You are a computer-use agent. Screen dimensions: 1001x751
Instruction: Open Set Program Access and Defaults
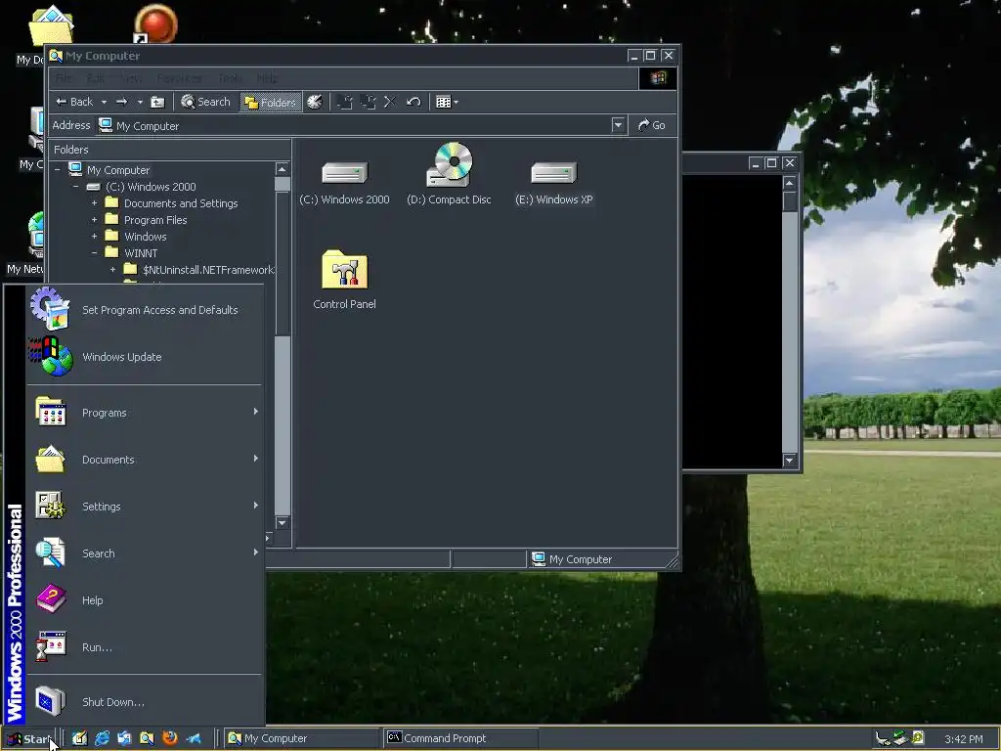[x=145, y=310]
